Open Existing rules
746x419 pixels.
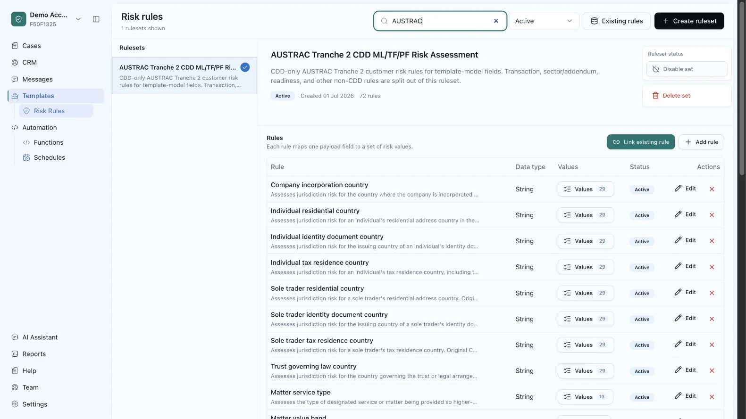click(617, 21)
